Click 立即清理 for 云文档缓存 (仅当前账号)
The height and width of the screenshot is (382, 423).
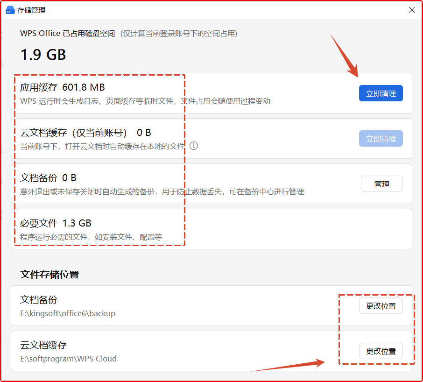click(381, 139)
